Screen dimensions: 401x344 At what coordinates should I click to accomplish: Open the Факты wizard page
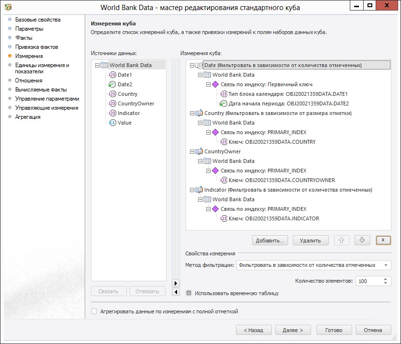click(x=24, y=38)
